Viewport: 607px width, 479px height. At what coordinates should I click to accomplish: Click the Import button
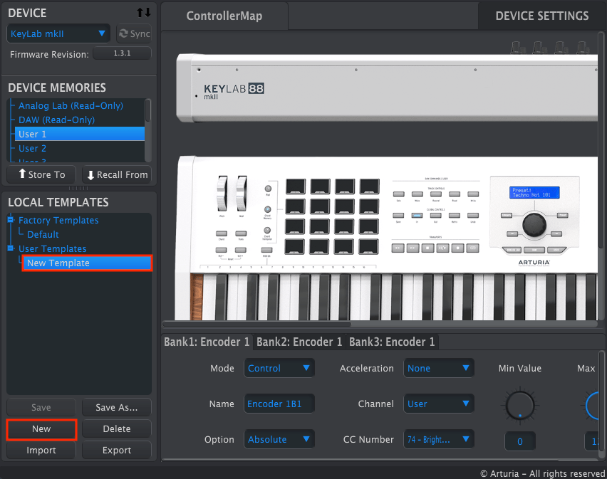[41, 451]
